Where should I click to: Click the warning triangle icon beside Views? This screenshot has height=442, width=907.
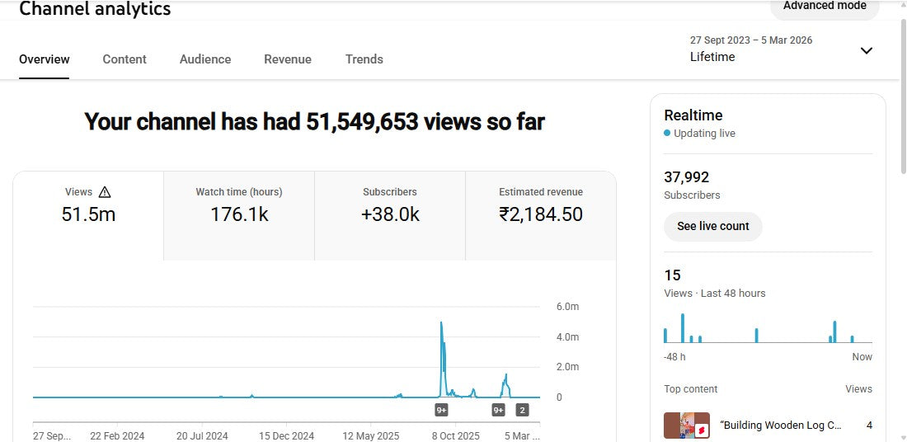coord(105,192)
